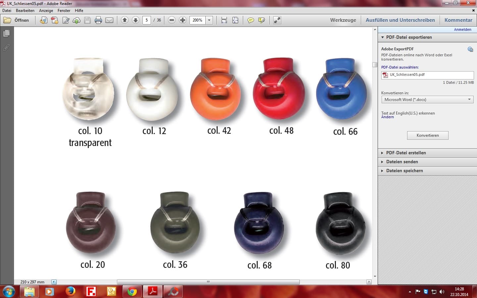Click the vertical scrollbar up arrow
Image resolution: width=477 pixels, height=298 pixels.
click(375, 29)
